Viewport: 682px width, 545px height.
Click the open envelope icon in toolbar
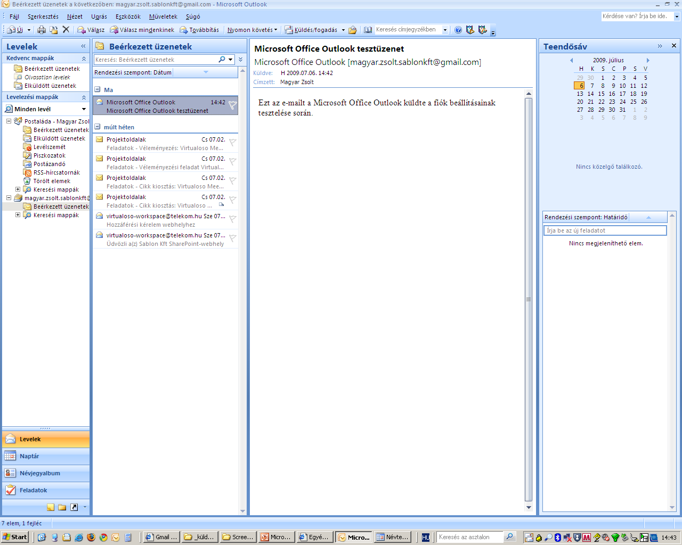click(x=352, y=30)
